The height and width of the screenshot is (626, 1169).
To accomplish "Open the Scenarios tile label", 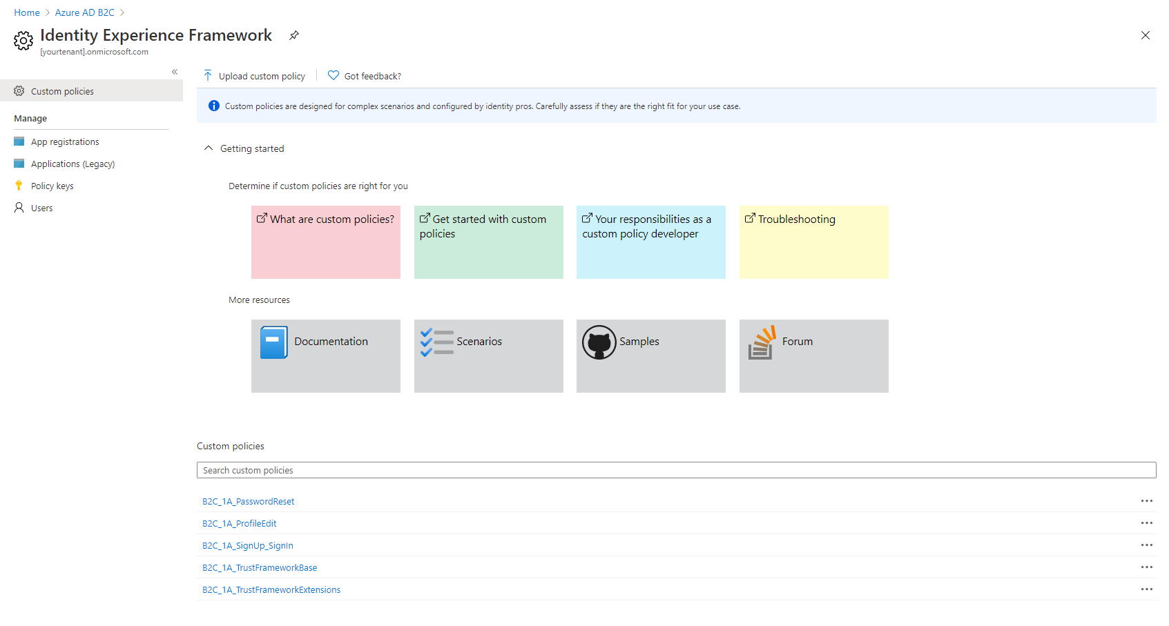I will tap(479, 341).
